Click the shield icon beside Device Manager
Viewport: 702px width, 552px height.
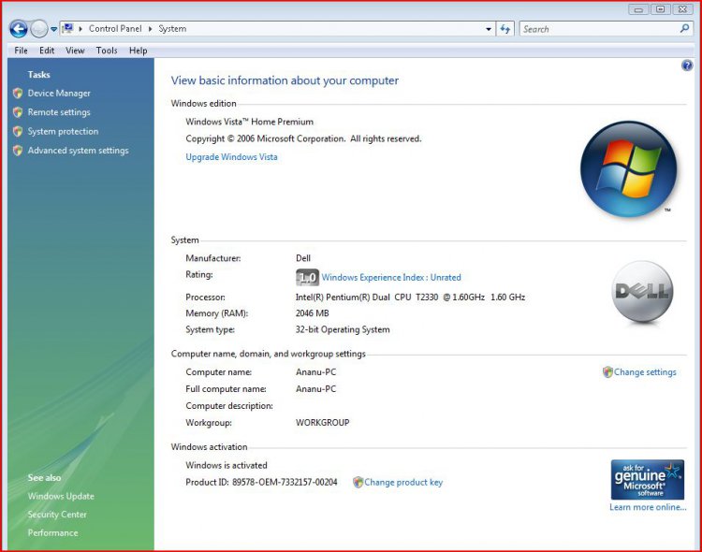click(18, 94)
